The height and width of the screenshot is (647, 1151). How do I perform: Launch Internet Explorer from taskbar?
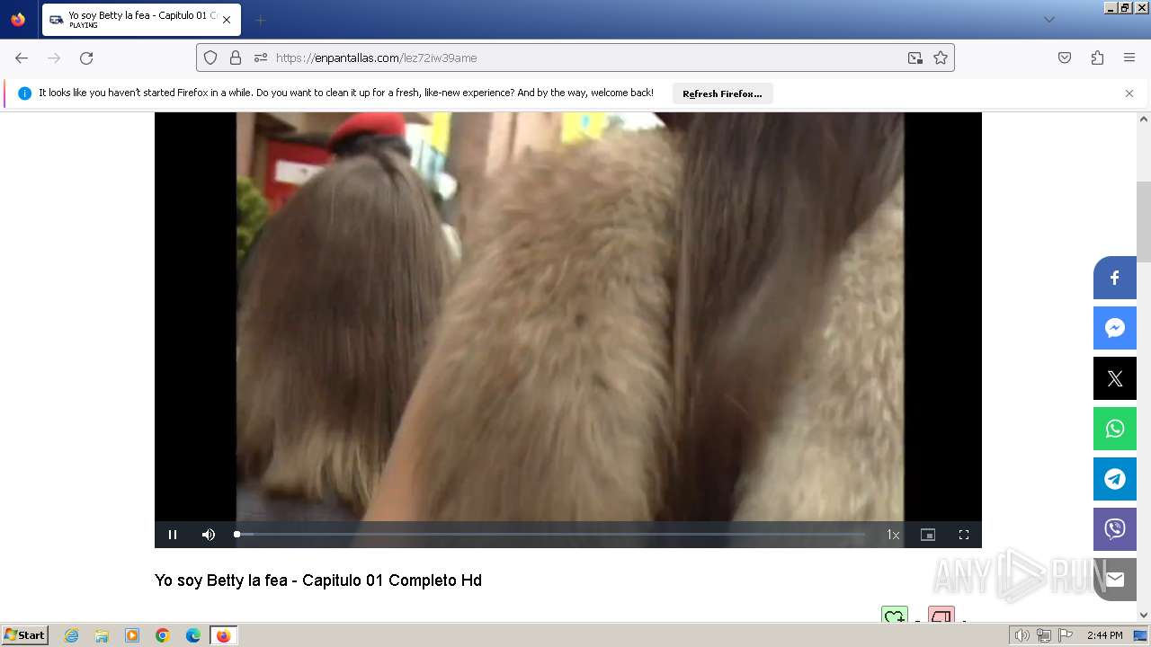71,635
